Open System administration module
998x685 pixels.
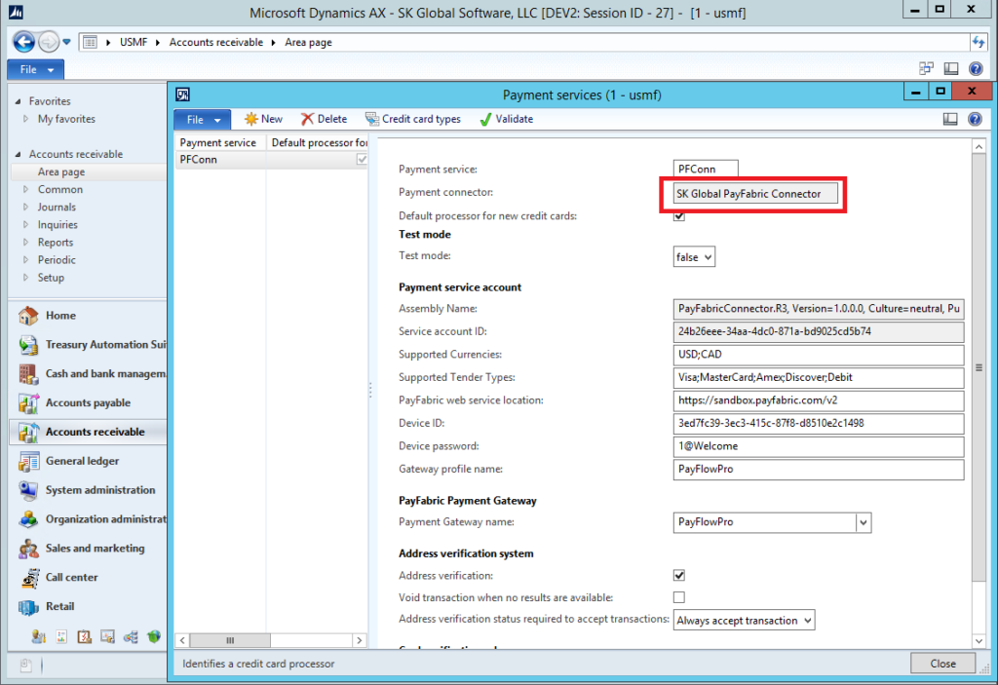pyautogui.click(x=88, y=489)
